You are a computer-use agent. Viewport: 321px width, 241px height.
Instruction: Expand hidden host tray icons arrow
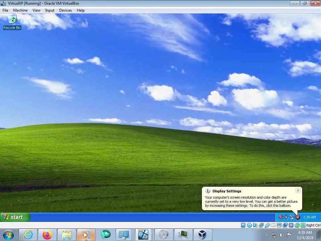click(266, 235)
